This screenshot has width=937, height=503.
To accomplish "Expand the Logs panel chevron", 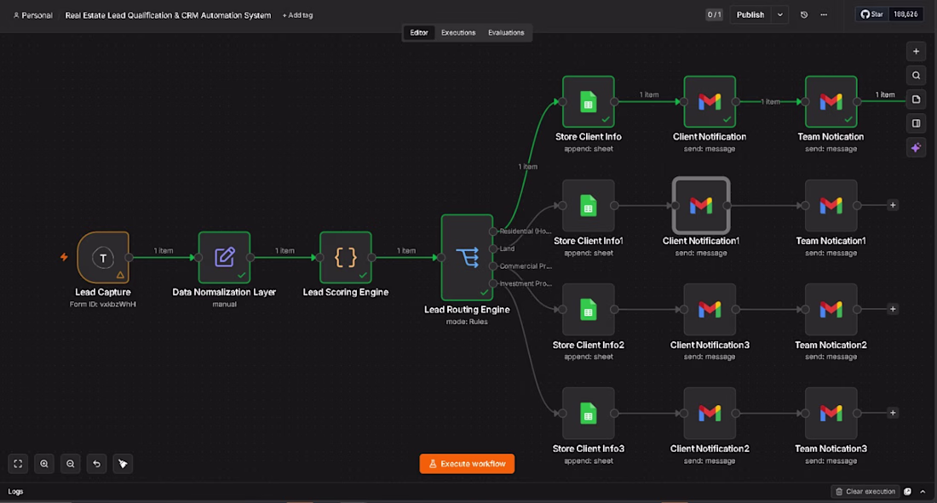I will tap(923, 492).
